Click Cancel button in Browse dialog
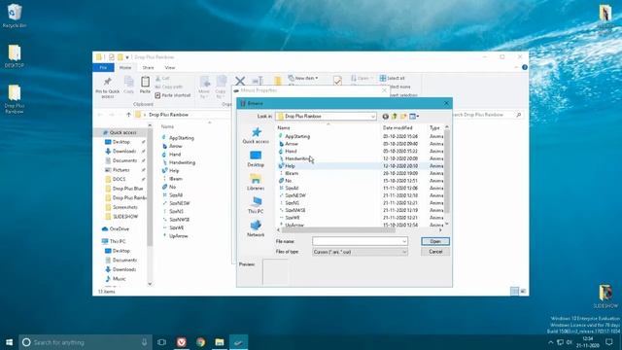 pos(435,252)
